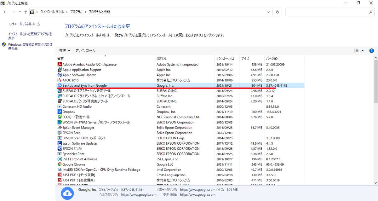Go back with the back arrow

5,12
